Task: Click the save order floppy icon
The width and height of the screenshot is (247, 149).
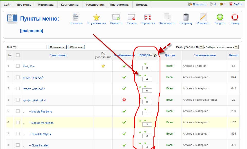Action: [155, 55]
